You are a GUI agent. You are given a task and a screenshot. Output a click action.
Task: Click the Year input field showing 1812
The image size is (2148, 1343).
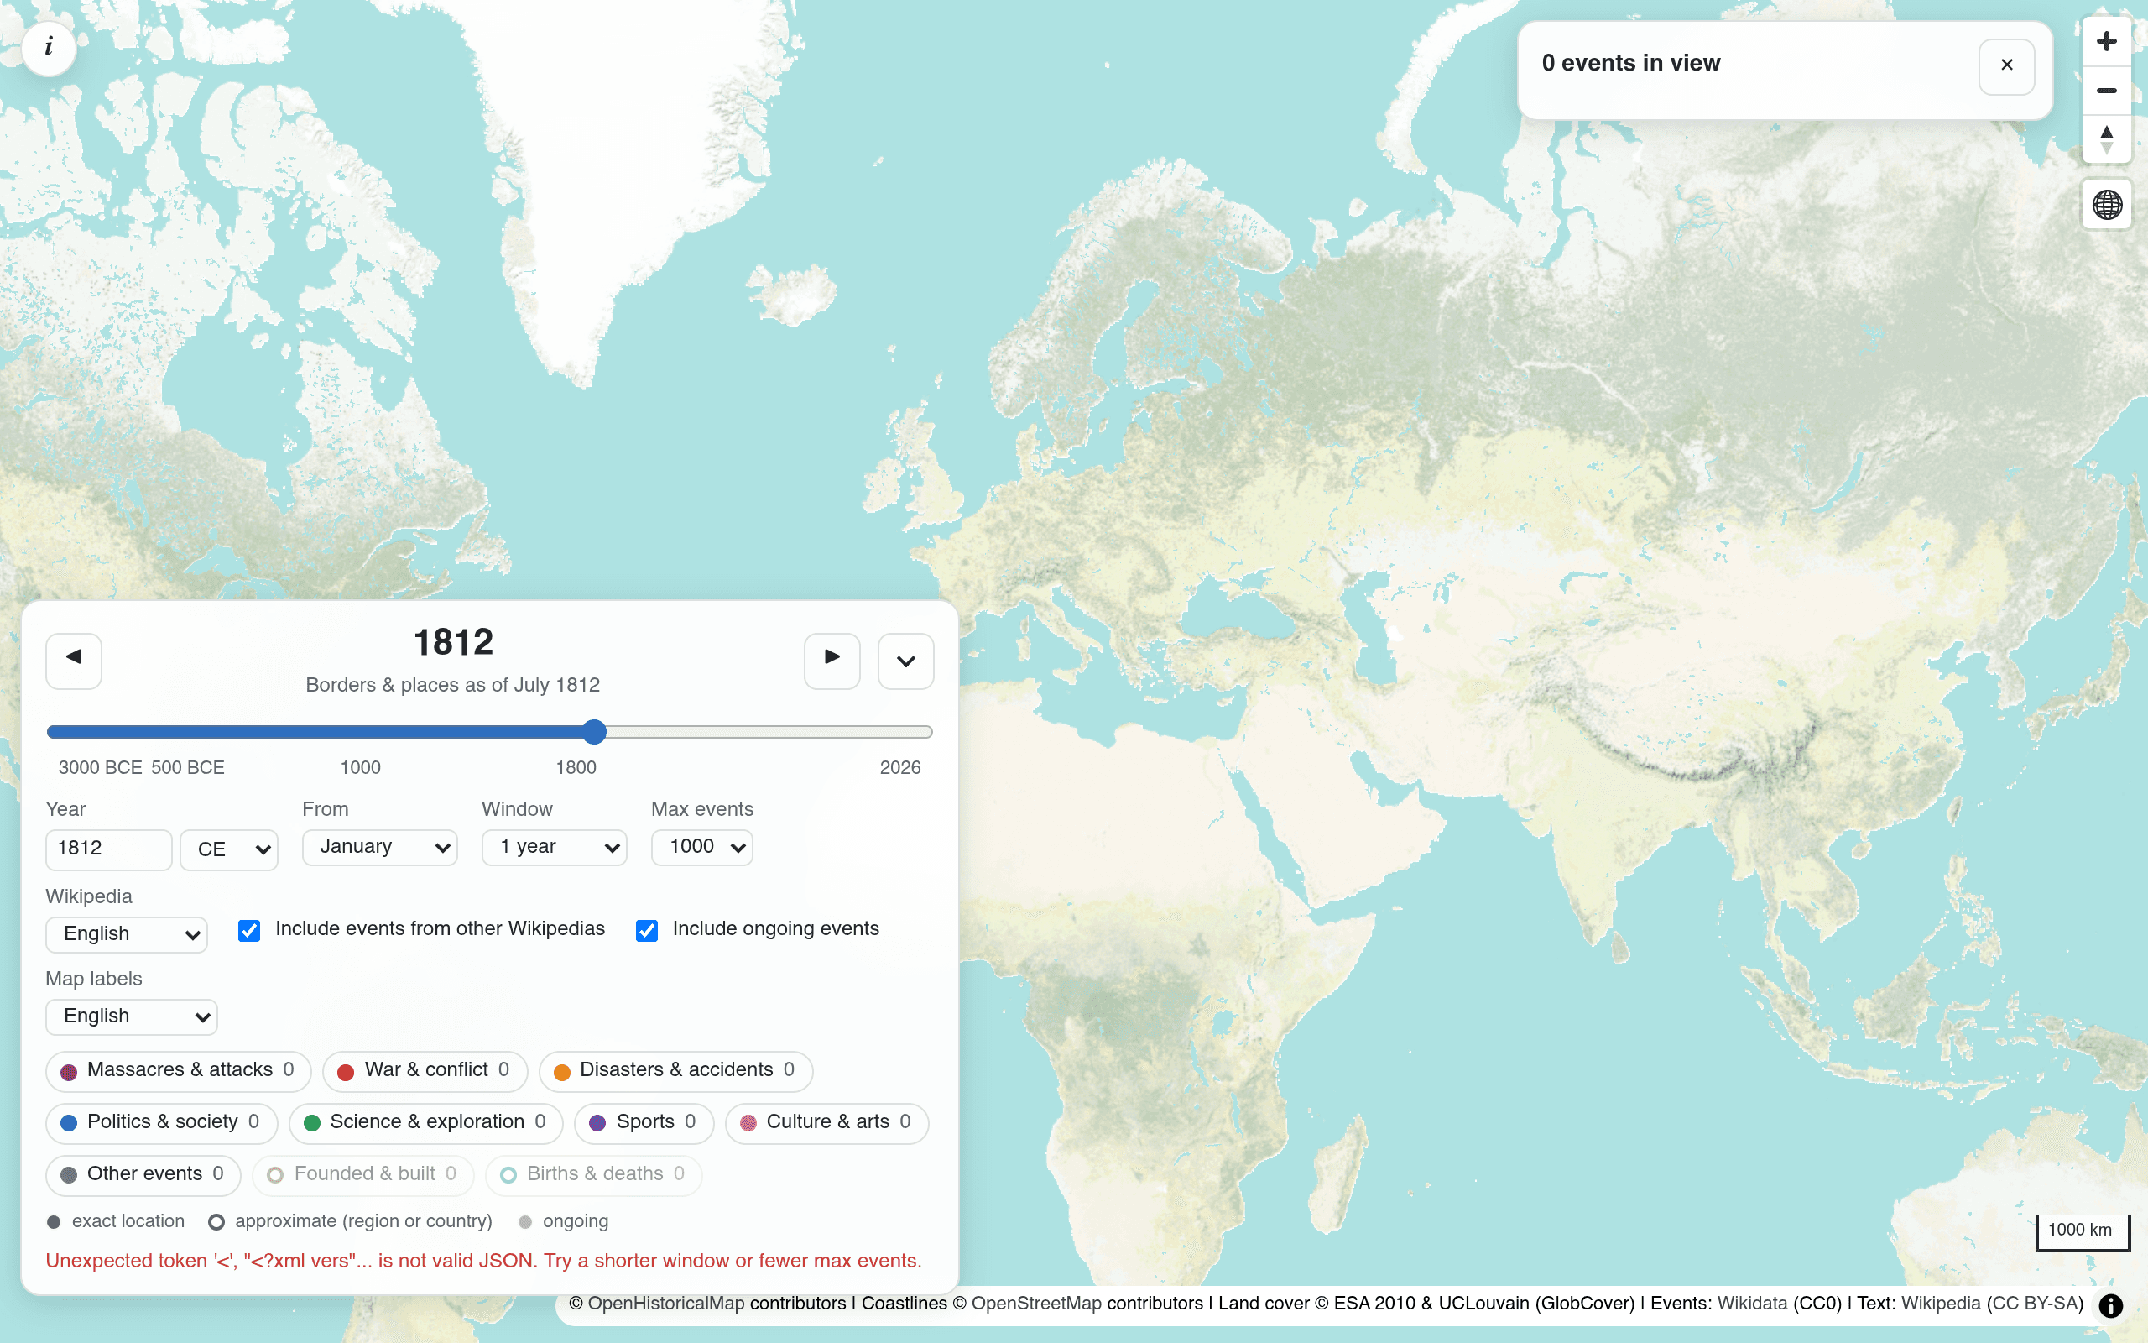point(108,849)
